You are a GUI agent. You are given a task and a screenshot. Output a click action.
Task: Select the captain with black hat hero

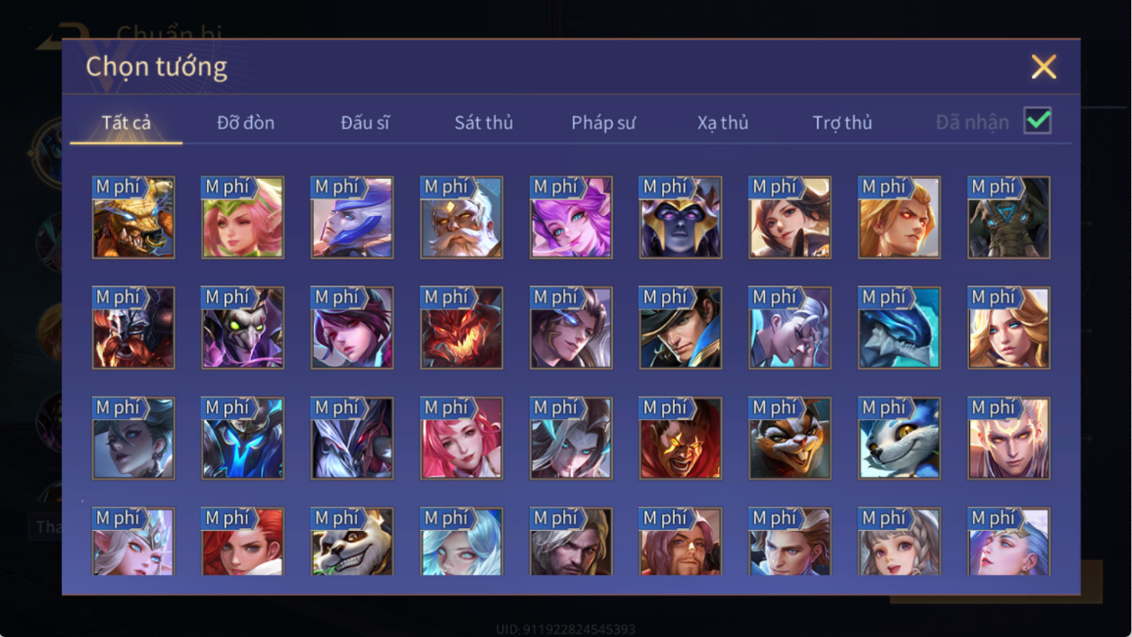point(680,328)
